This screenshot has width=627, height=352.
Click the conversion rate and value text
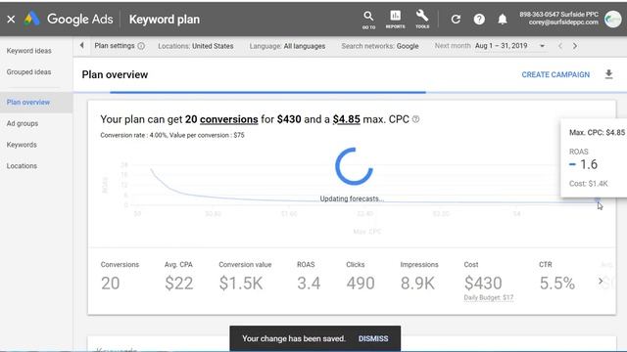pyautogui.click(x=172, y=135)
